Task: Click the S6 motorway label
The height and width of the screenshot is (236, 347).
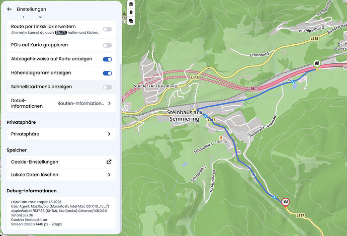Action: [252, 89]
